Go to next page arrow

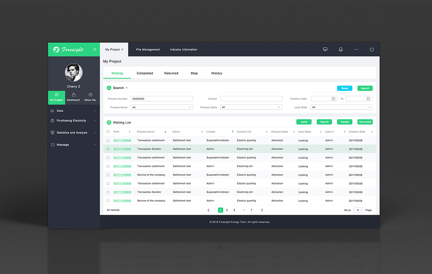[262, 210]
